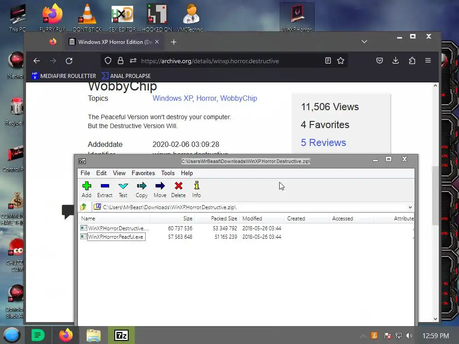Sort by the Created column header
Viewport: 459px width, 344px height.
[307, 219]
